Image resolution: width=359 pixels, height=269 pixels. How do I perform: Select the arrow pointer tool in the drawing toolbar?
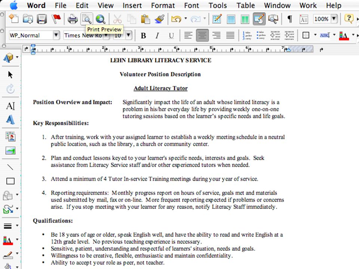coord(10,75)
